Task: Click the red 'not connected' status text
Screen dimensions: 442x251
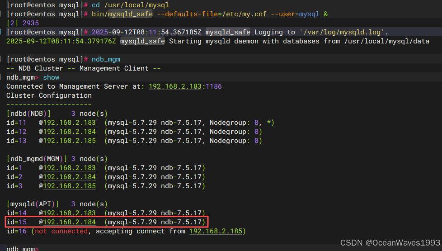Action: coord(61,231)
